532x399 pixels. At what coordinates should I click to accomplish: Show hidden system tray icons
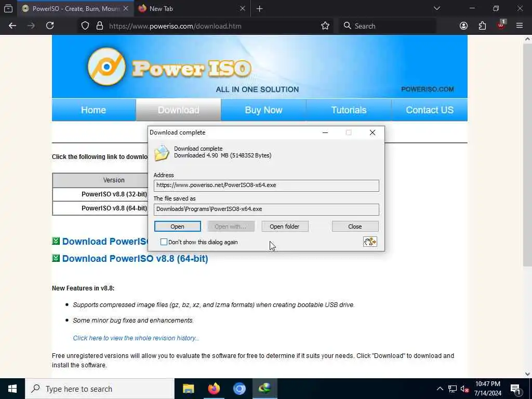point(440,389)
